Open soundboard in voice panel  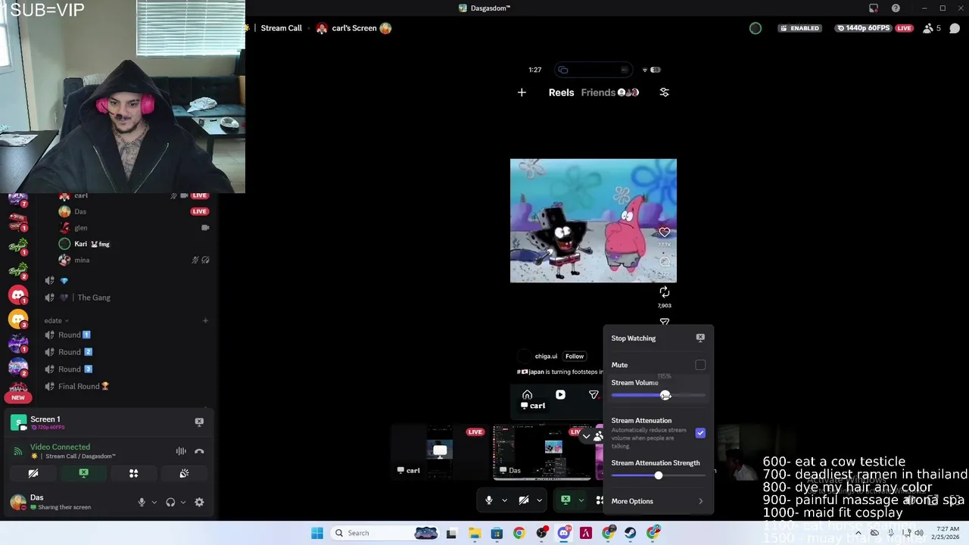[184, 473]
